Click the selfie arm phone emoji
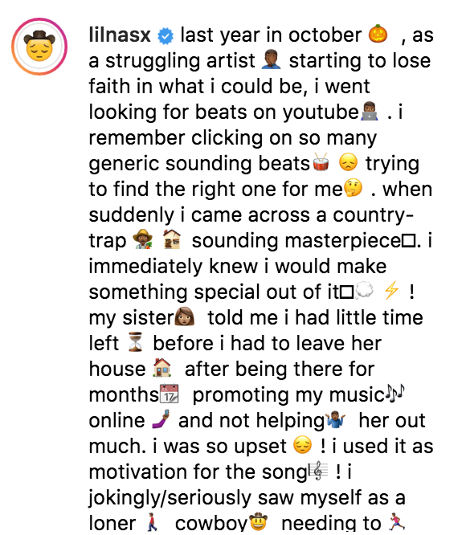466x535 pixels. click(x=161, y=419)
